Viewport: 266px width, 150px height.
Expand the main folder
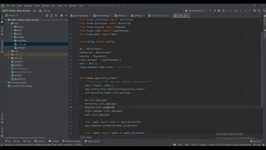[12, 34]
